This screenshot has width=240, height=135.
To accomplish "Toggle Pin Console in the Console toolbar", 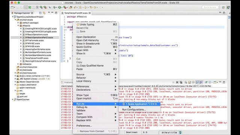I will (206, 82).
